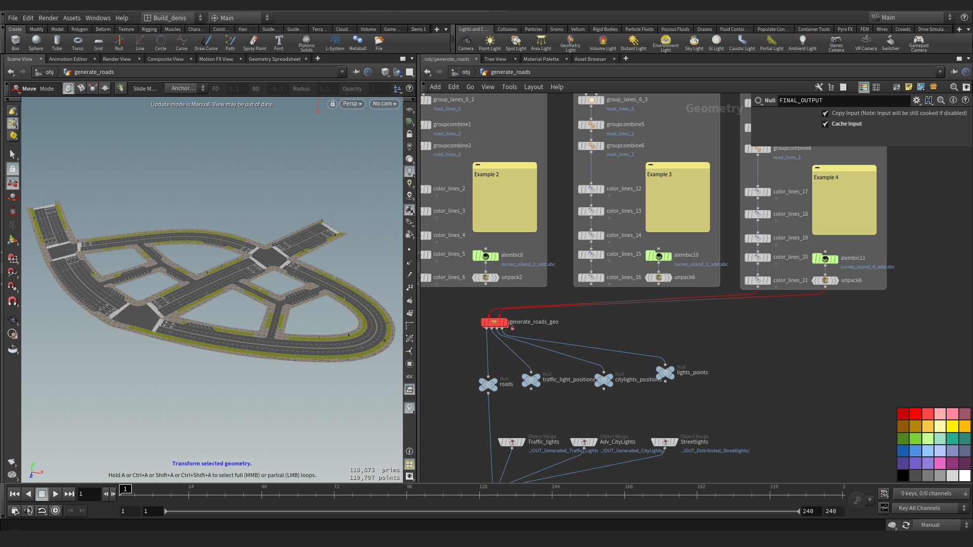The image size is (973, 547).
Task: Toggle Copy Input checkbox
Action: tap(826, 113)
